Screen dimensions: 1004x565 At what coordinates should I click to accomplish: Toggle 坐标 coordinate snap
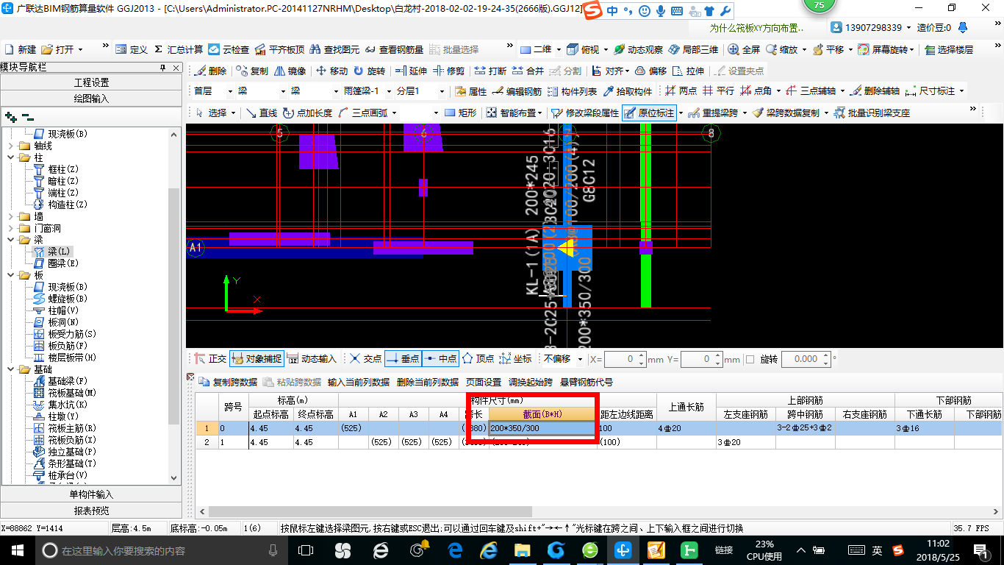516,359
